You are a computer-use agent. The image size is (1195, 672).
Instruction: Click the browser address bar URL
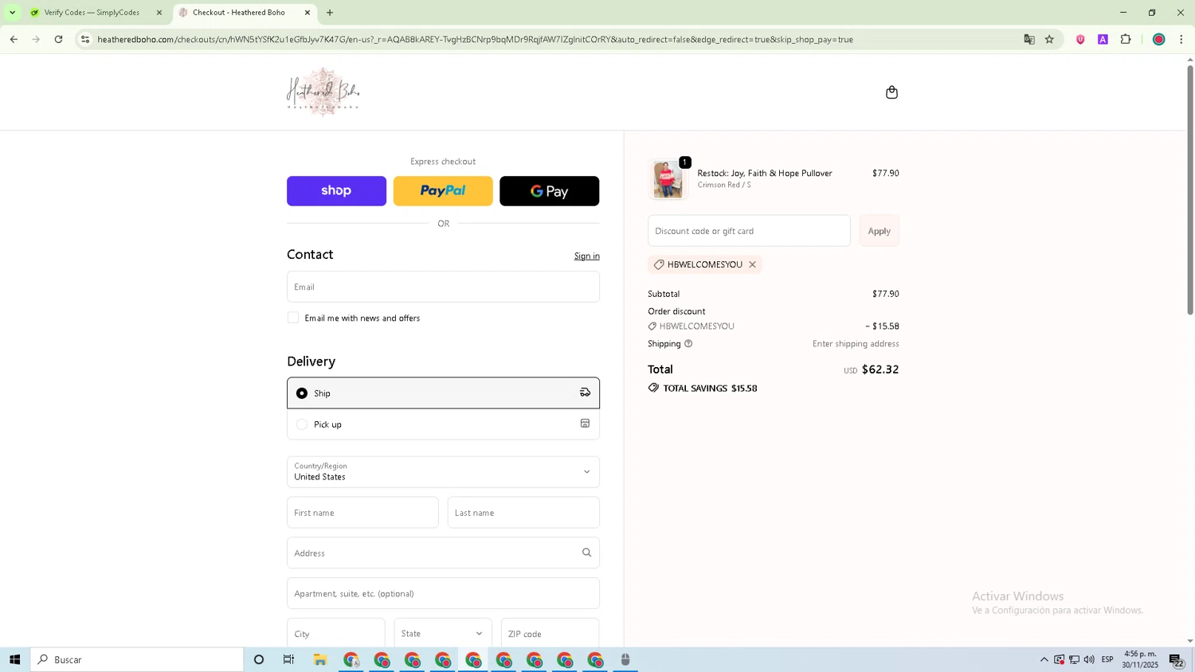[475, 39]
